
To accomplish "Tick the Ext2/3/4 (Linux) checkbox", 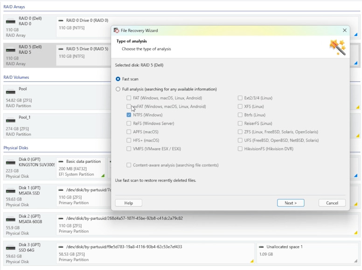I will (240, 98).
